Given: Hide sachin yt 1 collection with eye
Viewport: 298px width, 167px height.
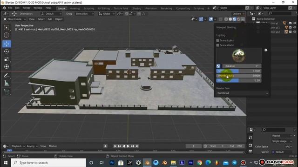Looking at the screenshot, I should coord(295,27).
